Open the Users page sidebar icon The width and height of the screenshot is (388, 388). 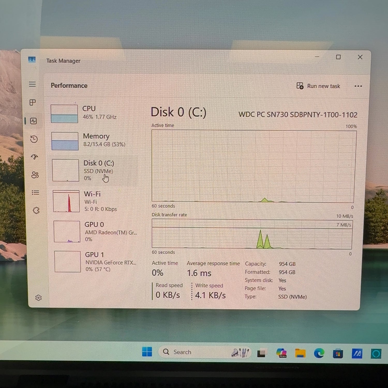pos(35,175)
